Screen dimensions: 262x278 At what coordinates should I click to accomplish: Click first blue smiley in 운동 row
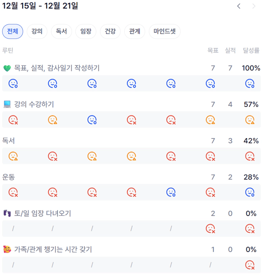[x=171, y=192]
